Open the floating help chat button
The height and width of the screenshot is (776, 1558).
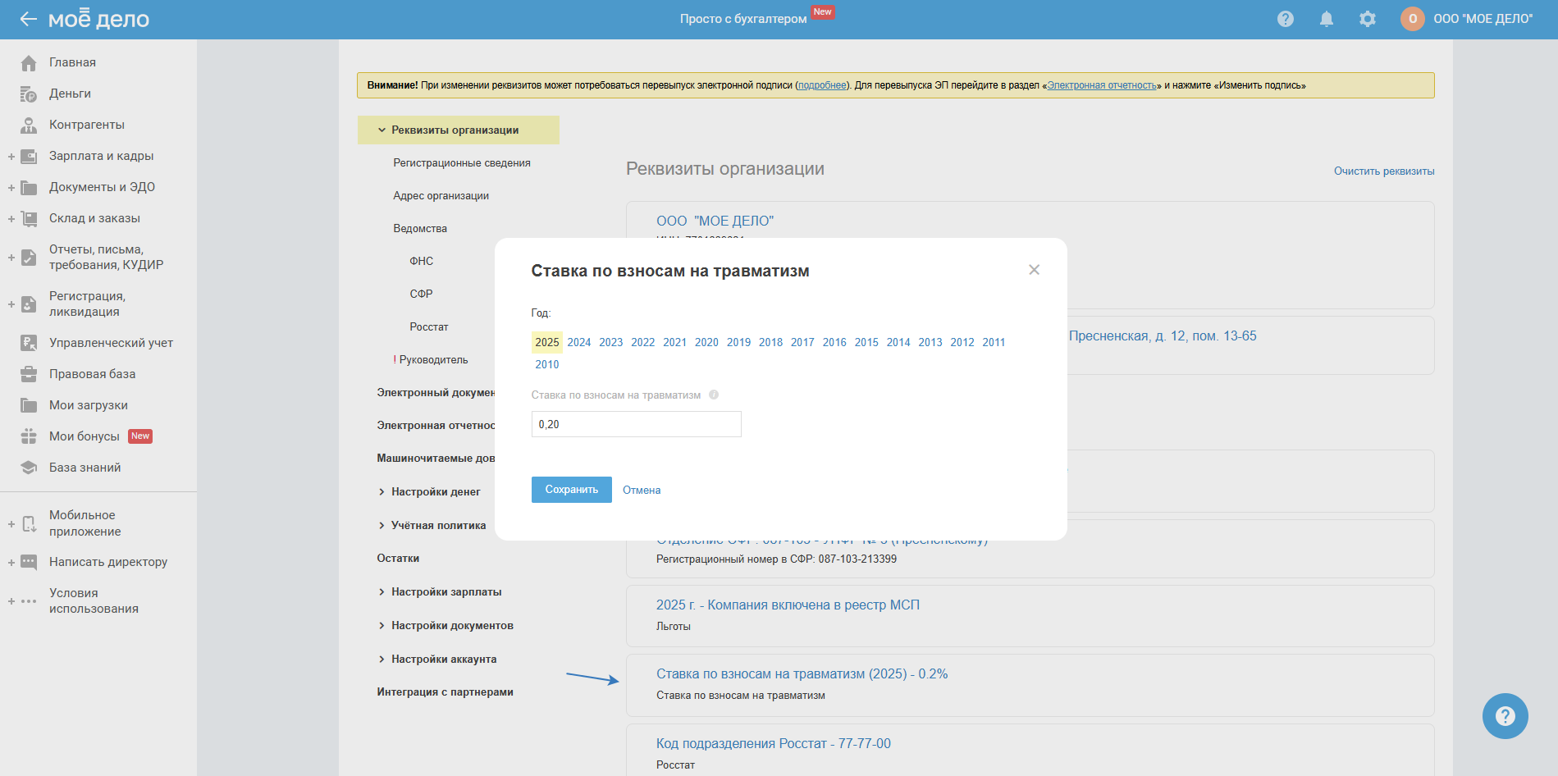[x=1505, y=716]
